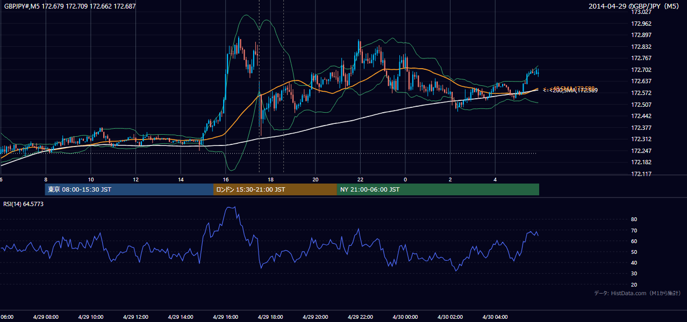Click price axis label 172.702

pyautogui.click(x=641, y=70)
